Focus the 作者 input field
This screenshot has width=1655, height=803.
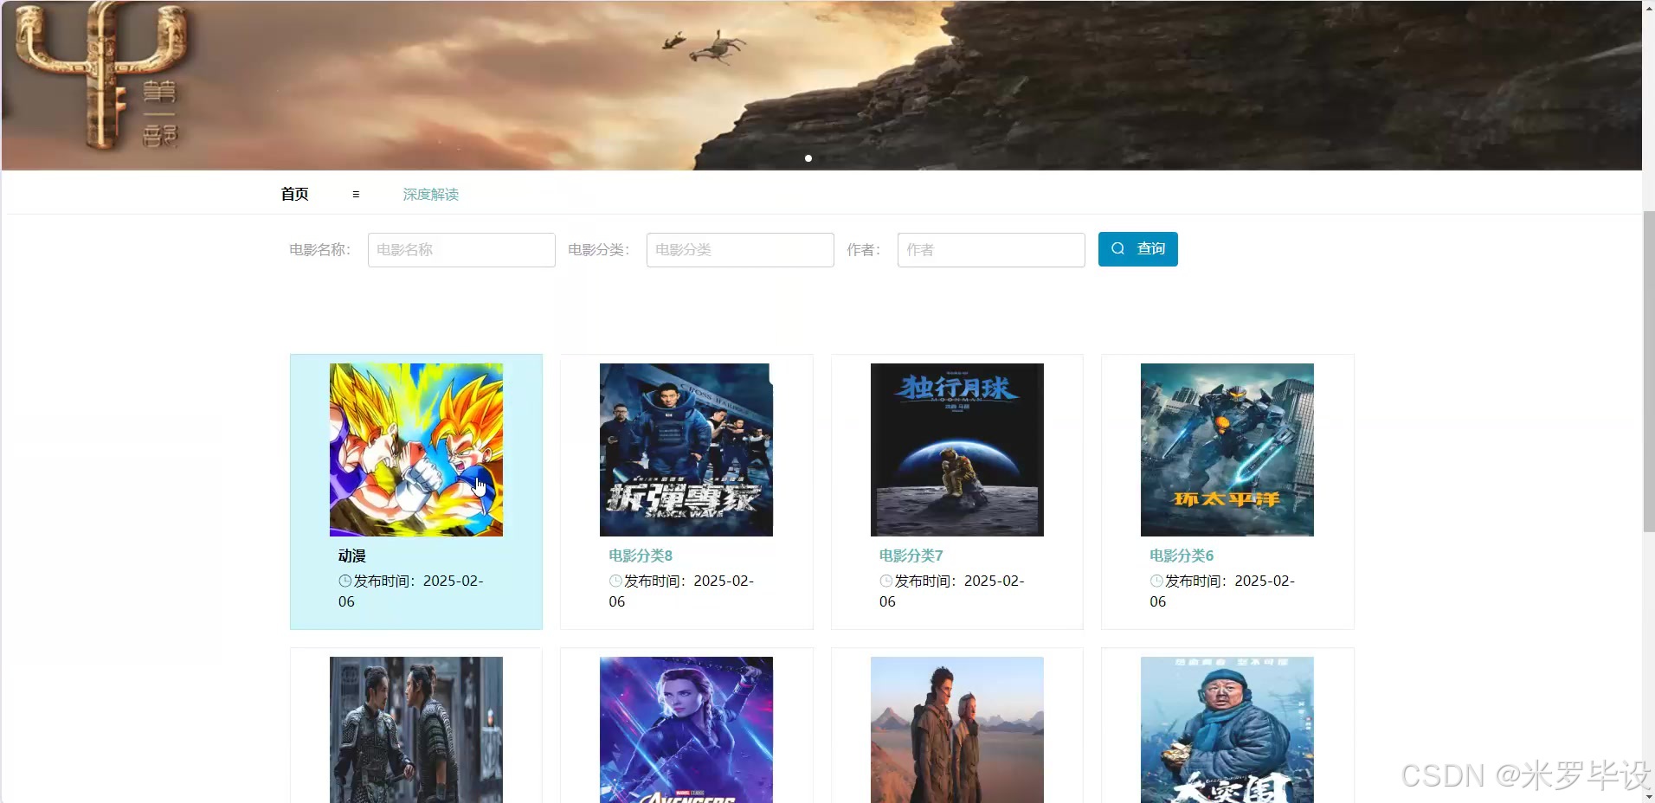(991, 249)
